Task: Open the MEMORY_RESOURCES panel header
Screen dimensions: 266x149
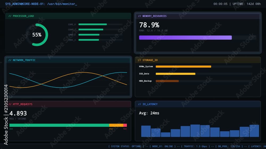Action: pos(198,16)
